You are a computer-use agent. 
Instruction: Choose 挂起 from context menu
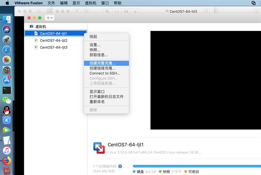106,36
